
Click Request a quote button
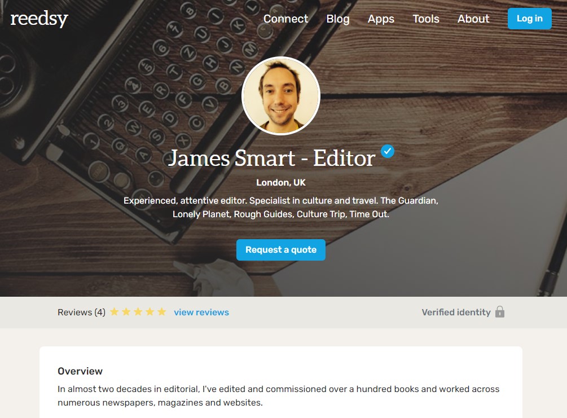tap(281, 250)
